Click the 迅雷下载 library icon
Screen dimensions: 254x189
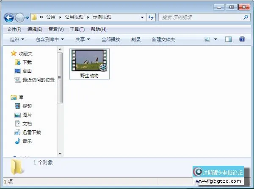click(17, 132)
